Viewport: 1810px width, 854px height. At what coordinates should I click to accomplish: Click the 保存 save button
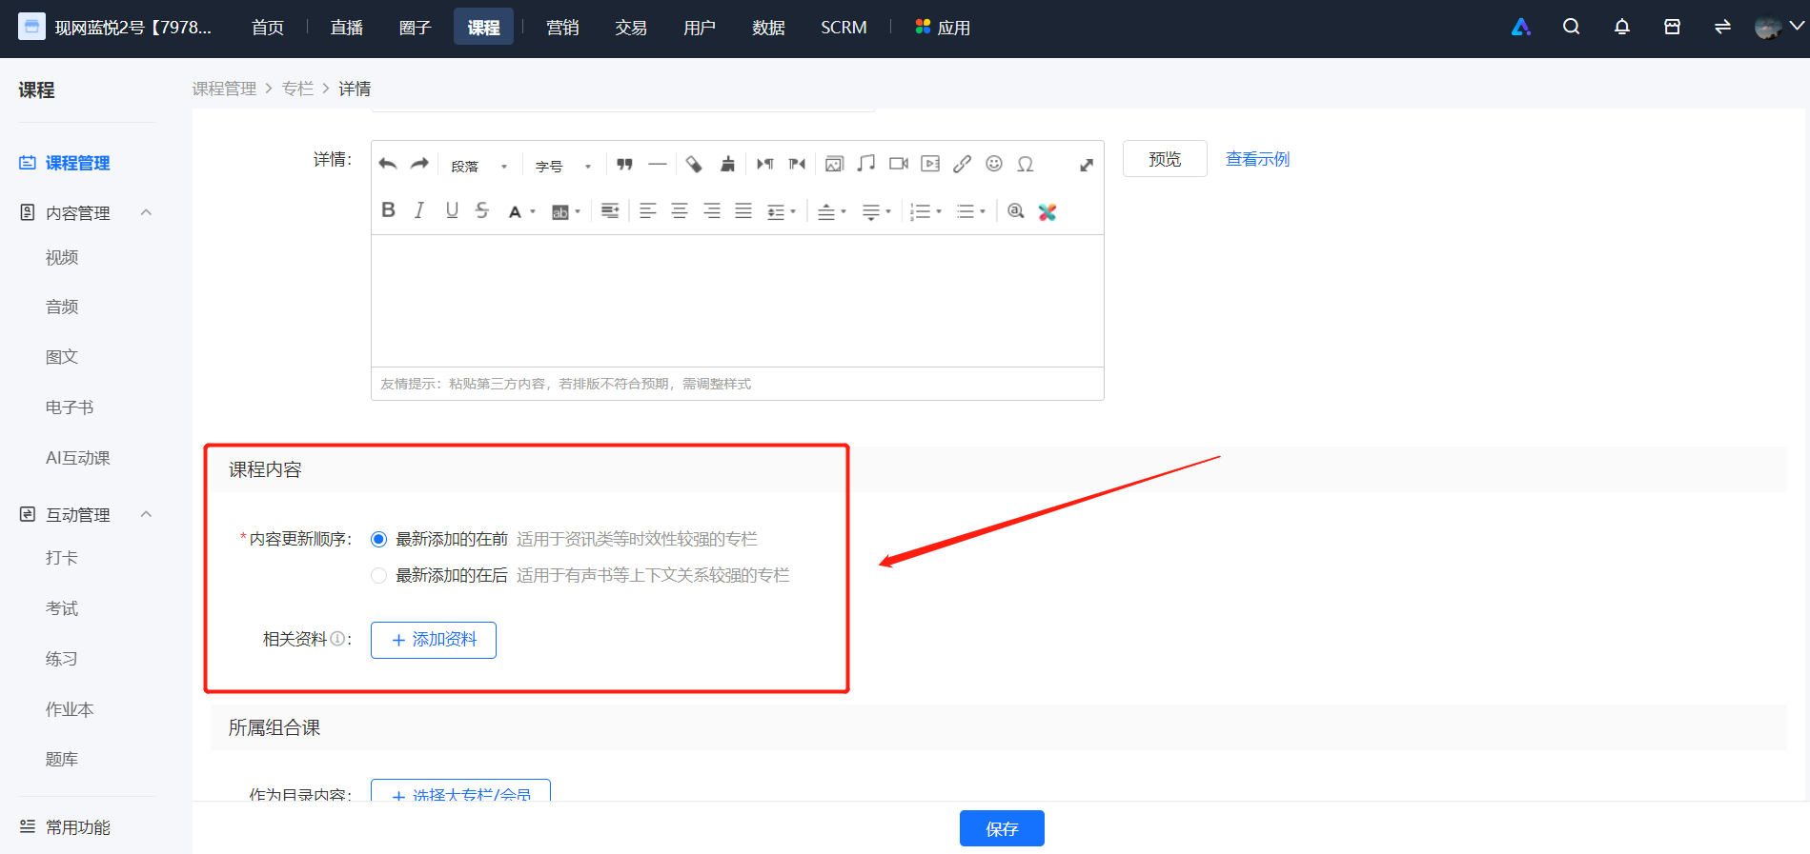(x=1002, y=828)
